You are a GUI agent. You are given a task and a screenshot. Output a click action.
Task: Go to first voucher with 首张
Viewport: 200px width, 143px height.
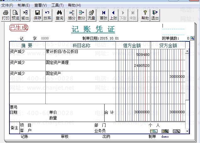pyautogui.click(x=103, y=15)
